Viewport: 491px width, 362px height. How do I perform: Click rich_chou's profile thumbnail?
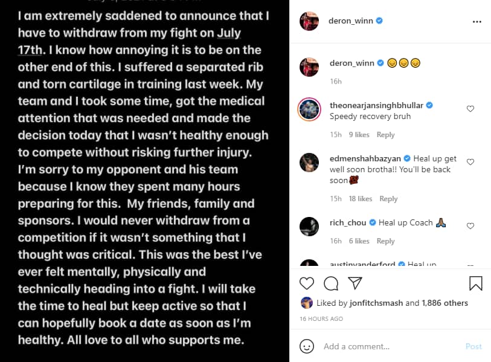coord(309,227)
